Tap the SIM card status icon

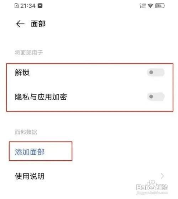16,6
